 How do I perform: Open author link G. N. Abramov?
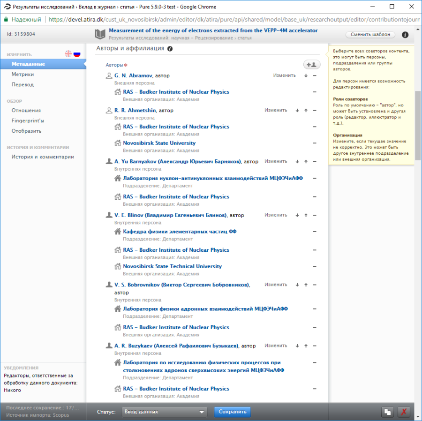coord(134,75)
